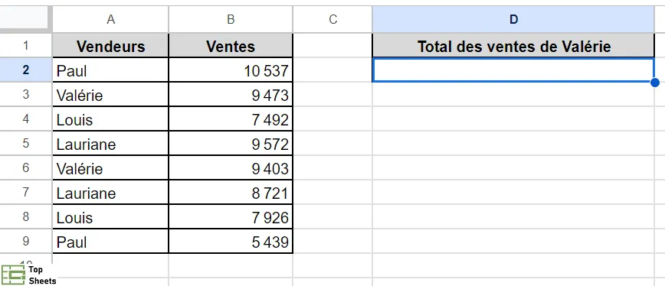The width and height of the screenshot is (665, 286).
Task: Click the value 8 721
Action: [x=231, y=193]
